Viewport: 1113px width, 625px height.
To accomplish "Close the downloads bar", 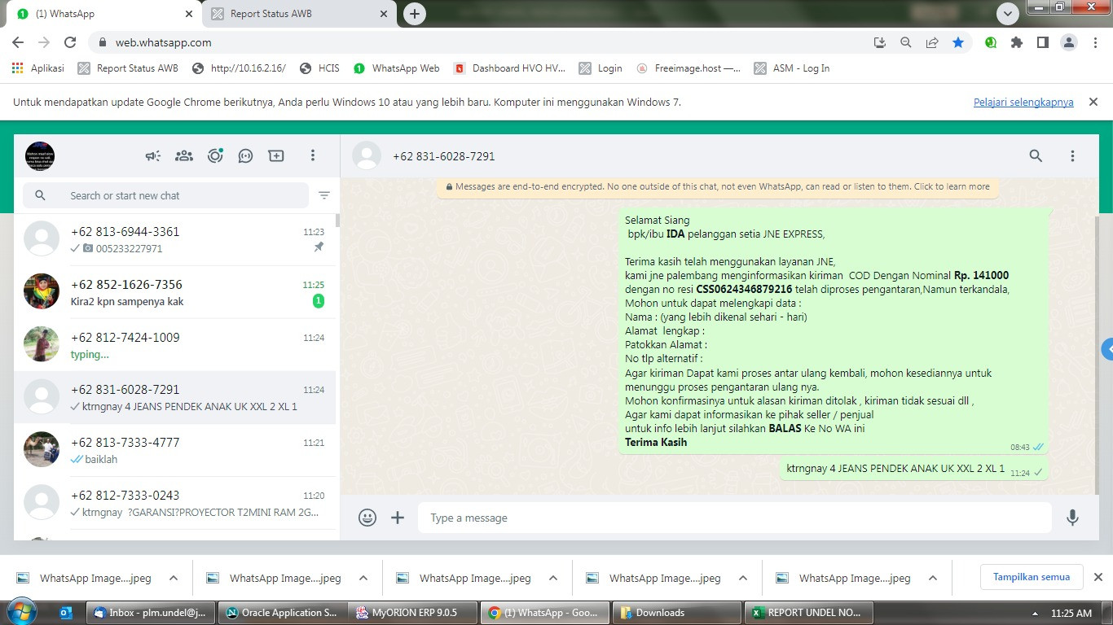I will pos(1098,577).
